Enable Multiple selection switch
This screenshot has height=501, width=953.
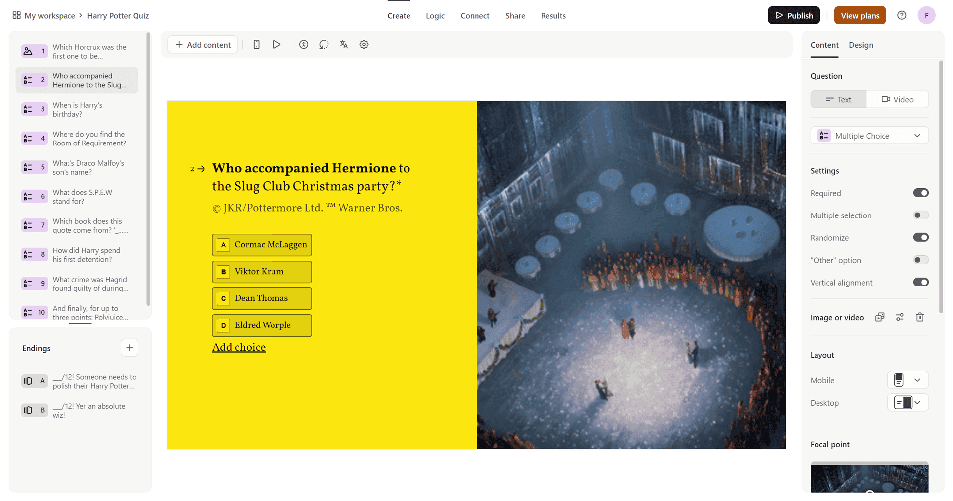click(921, 215)
